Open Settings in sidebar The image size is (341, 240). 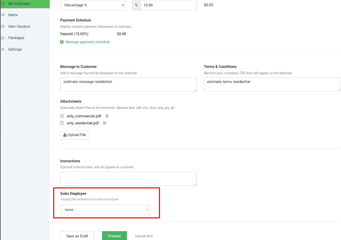15,49
